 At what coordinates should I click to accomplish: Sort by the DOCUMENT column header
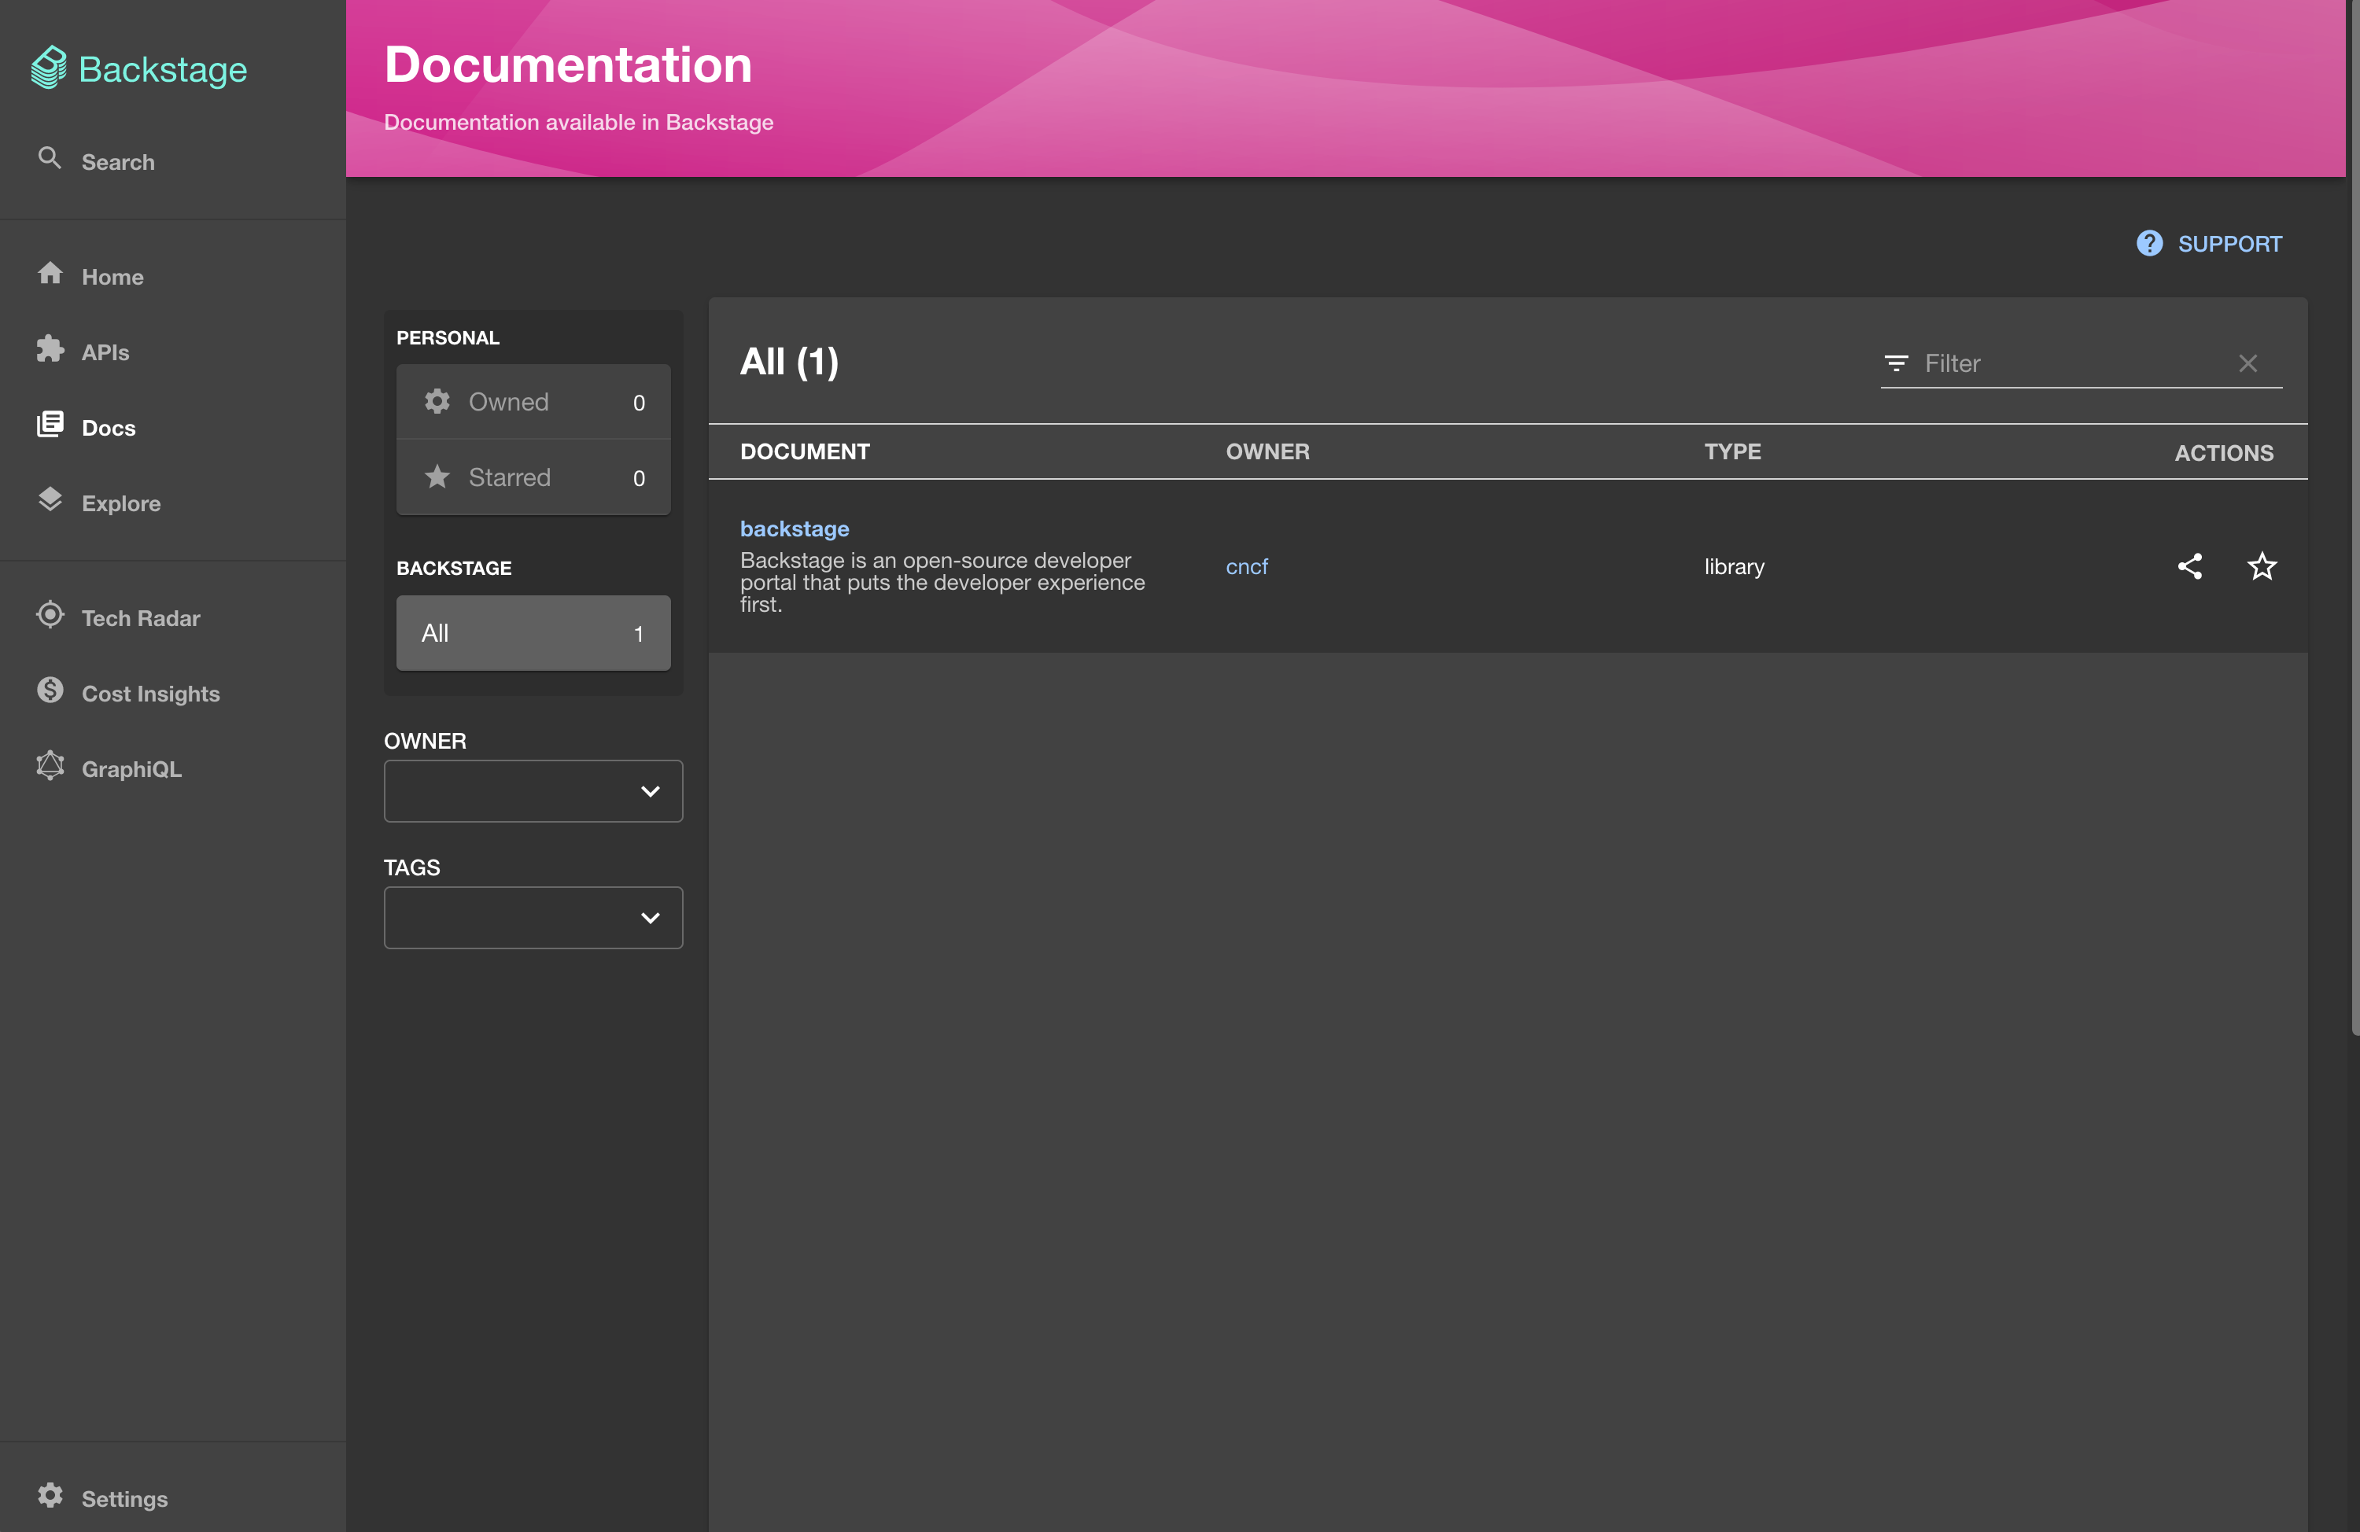click(804, 452)
